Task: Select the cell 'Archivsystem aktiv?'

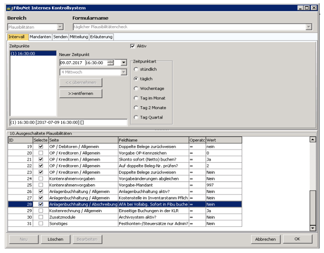Action: pyautogui.click(x=153, y=217)
